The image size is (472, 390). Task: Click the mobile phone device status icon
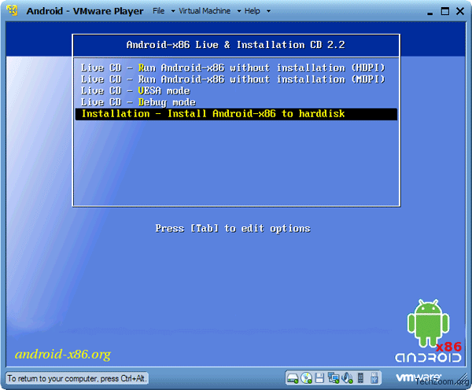[360, 377]
